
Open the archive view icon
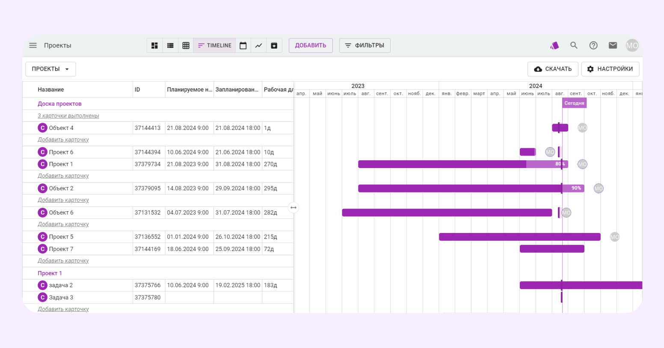tap(274, 45)
